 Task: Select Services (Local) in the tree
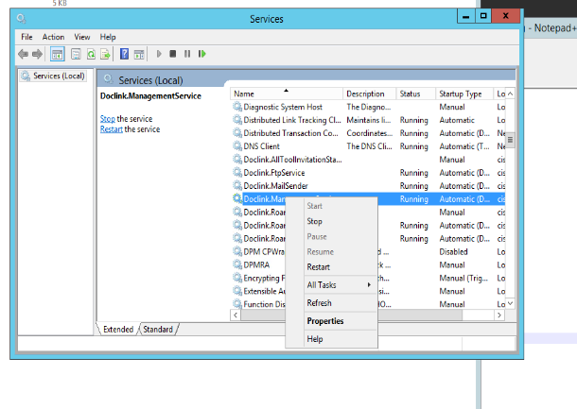[59, 76]
